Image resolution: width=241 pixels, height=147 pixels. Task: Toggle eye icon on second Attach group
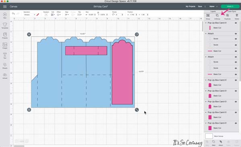[x=236, y=57]
